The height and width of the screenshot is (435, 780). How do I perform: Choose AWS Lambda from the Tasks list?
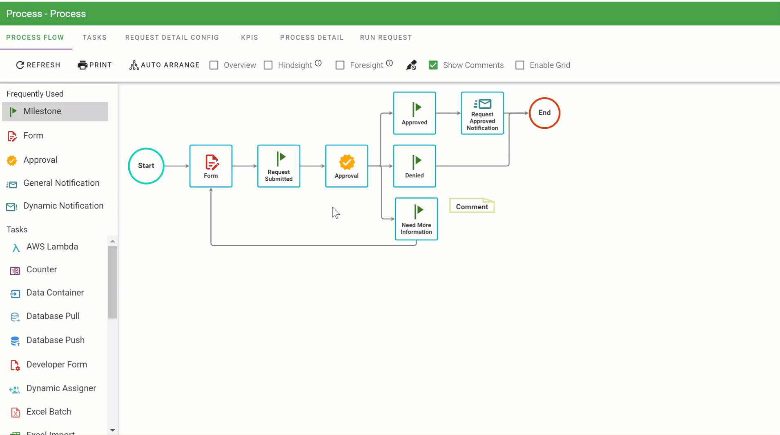coord(52,247)
